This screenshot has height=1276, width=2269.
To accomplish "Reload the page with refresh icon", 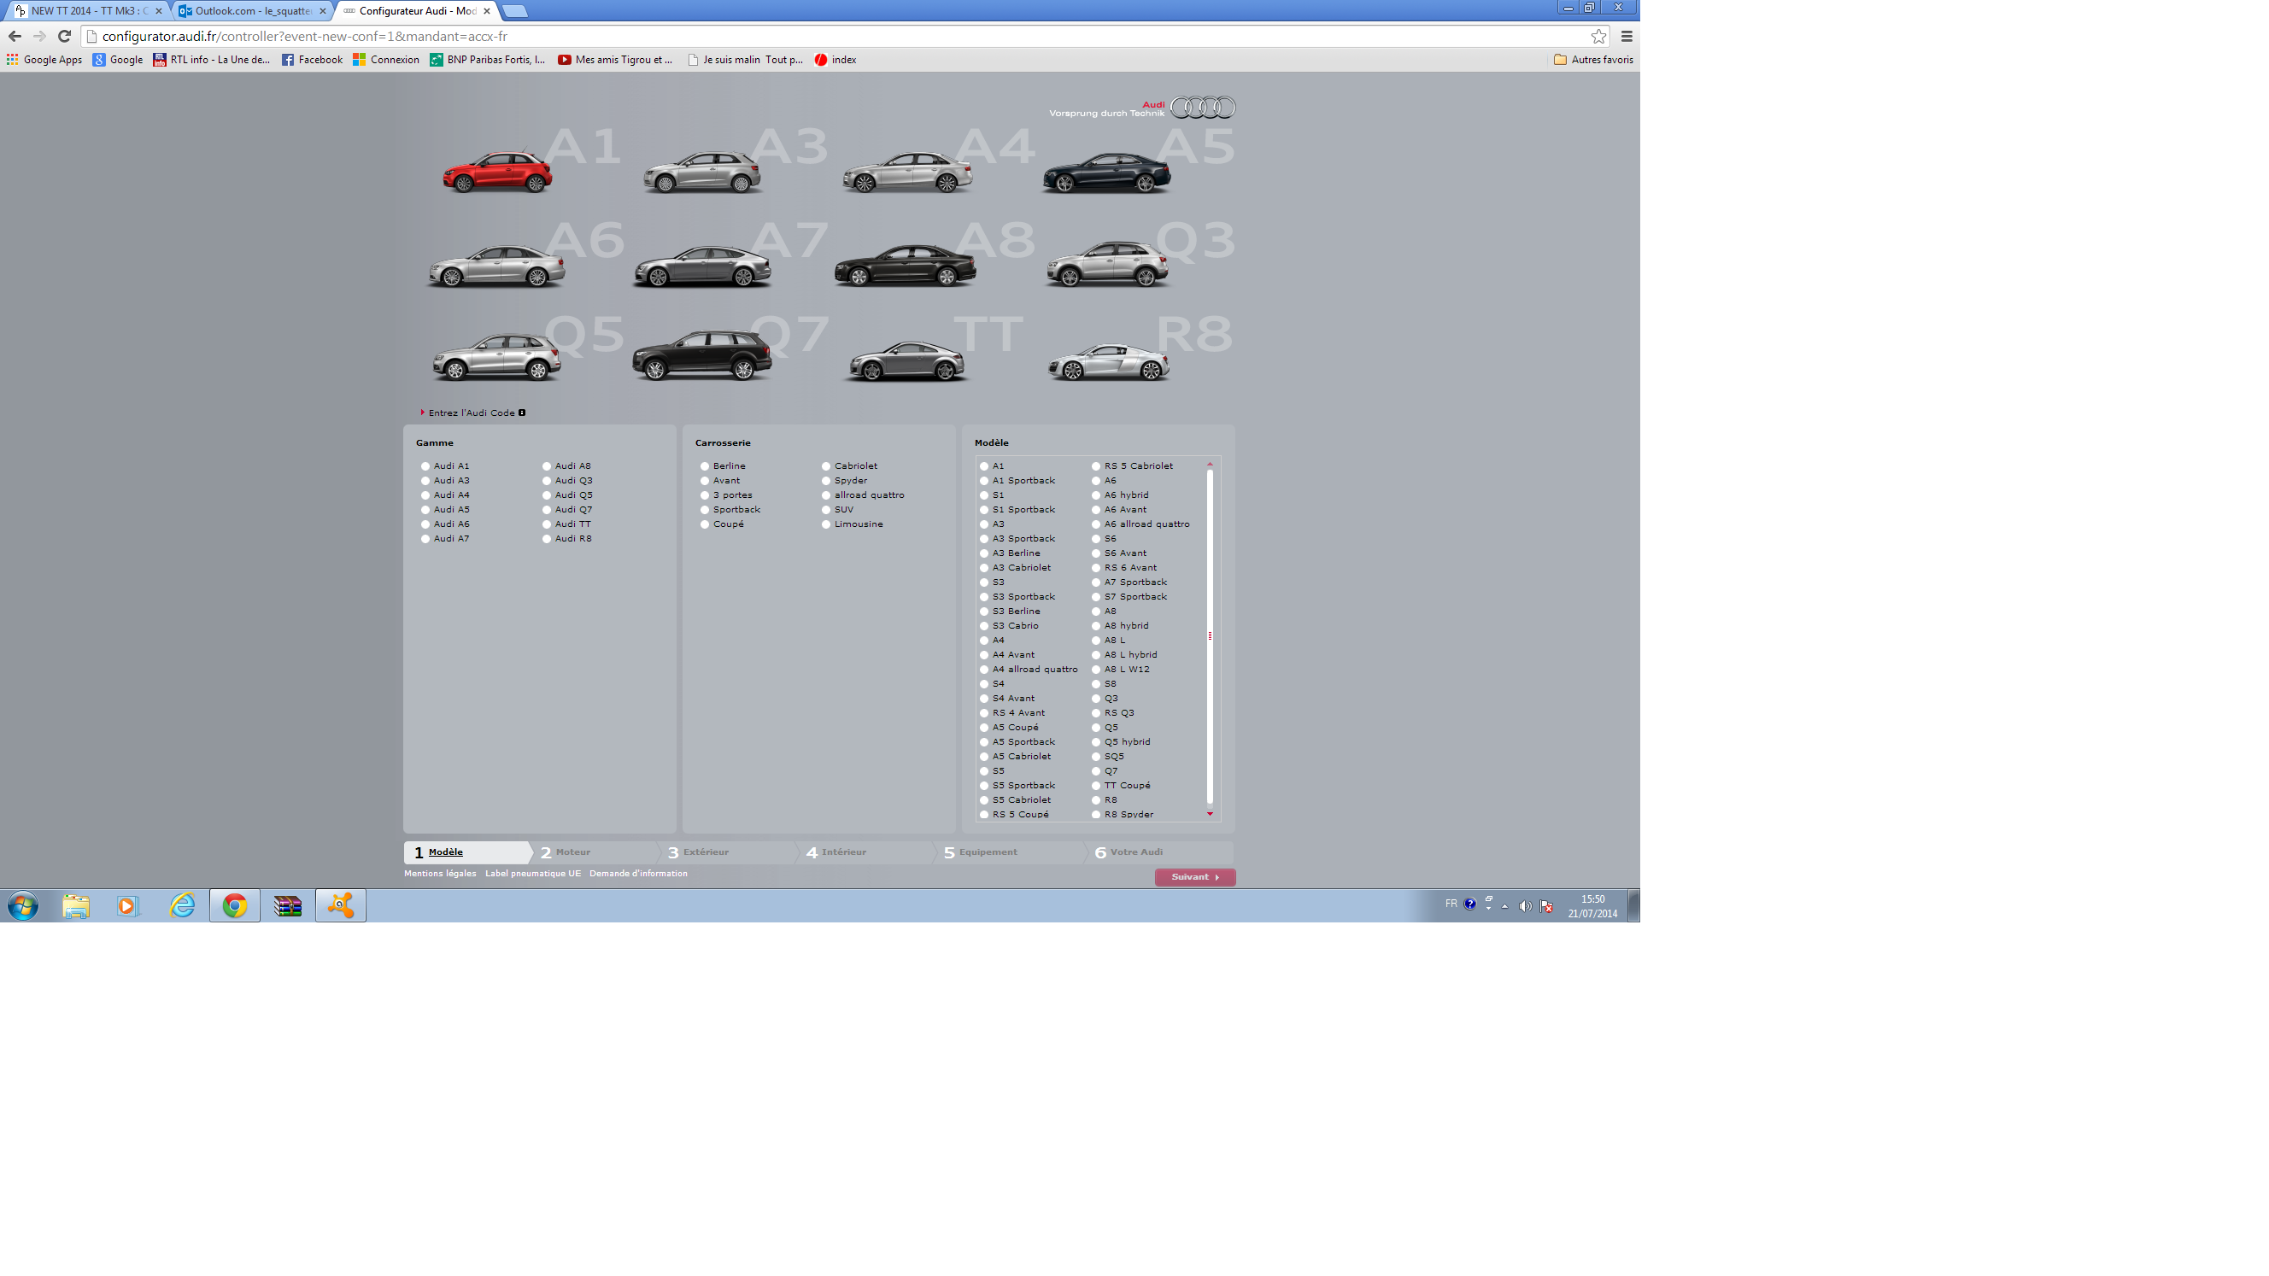I will (63, 36).
